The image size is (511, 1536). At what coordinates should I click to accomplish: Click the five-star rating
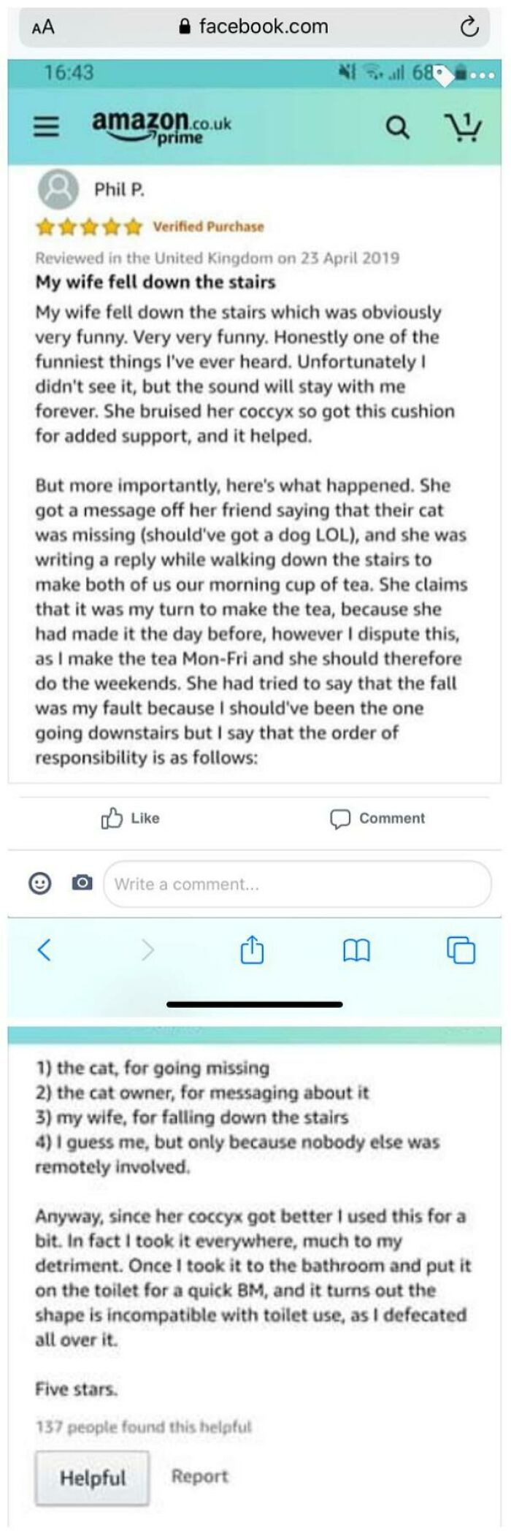(x=89, y=227)
